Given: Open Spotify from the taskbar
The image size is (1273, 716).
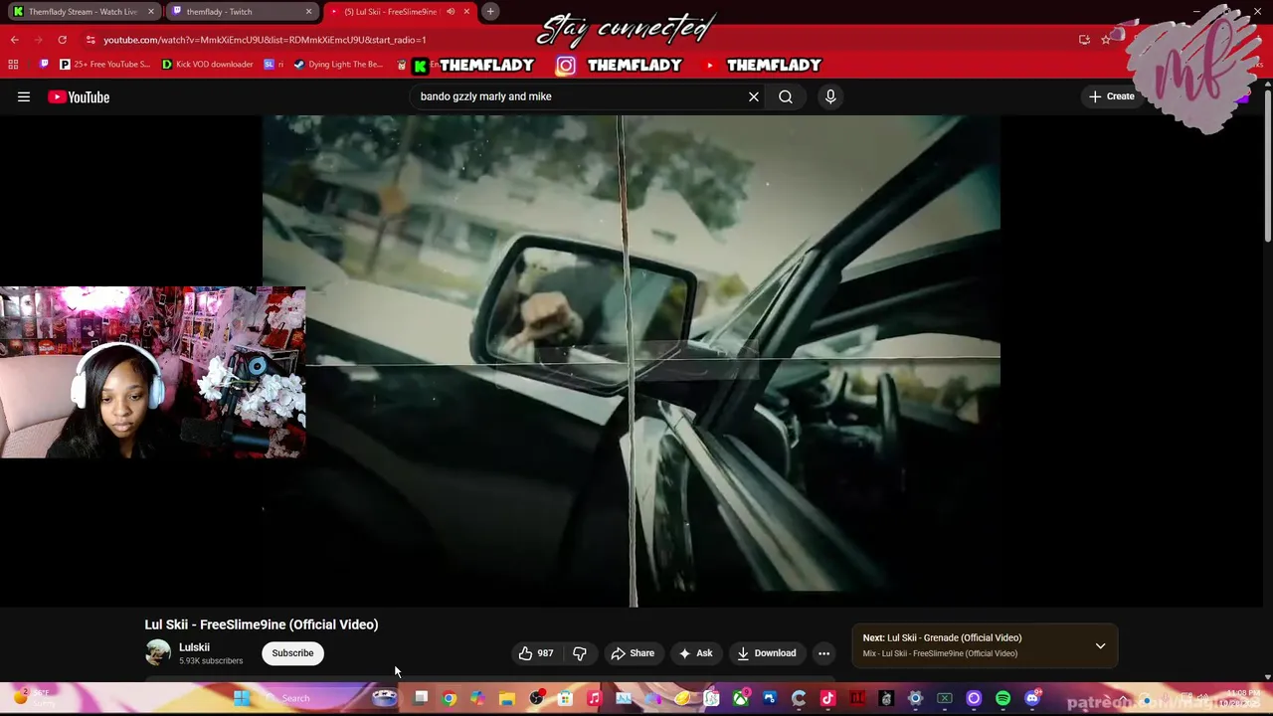Looking at the screenshot, I should 1002,698.
